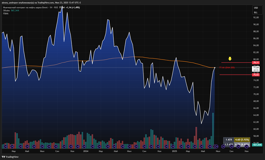The height and width of the screenshot is (160, 265).
Task: Open the leftmost purple contract-rollover marker
Action: pos(5,146)
